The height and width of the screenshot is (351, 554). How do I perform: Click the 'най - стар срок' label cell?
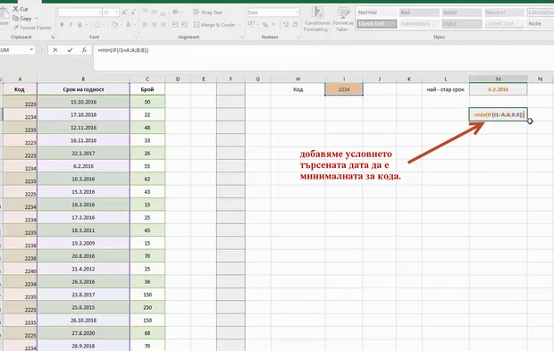point(446,89)
